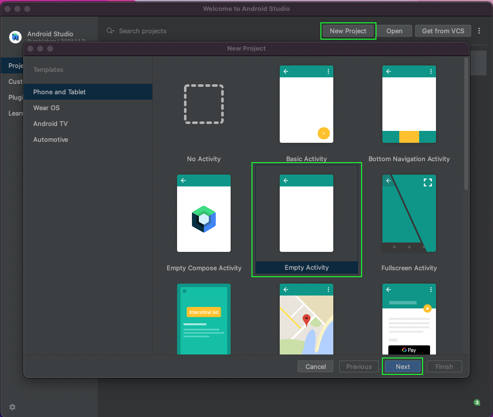Click back arrow in Empty Compose preview
493x417 pixels.
pyautogui.click(x=184, y=180)
